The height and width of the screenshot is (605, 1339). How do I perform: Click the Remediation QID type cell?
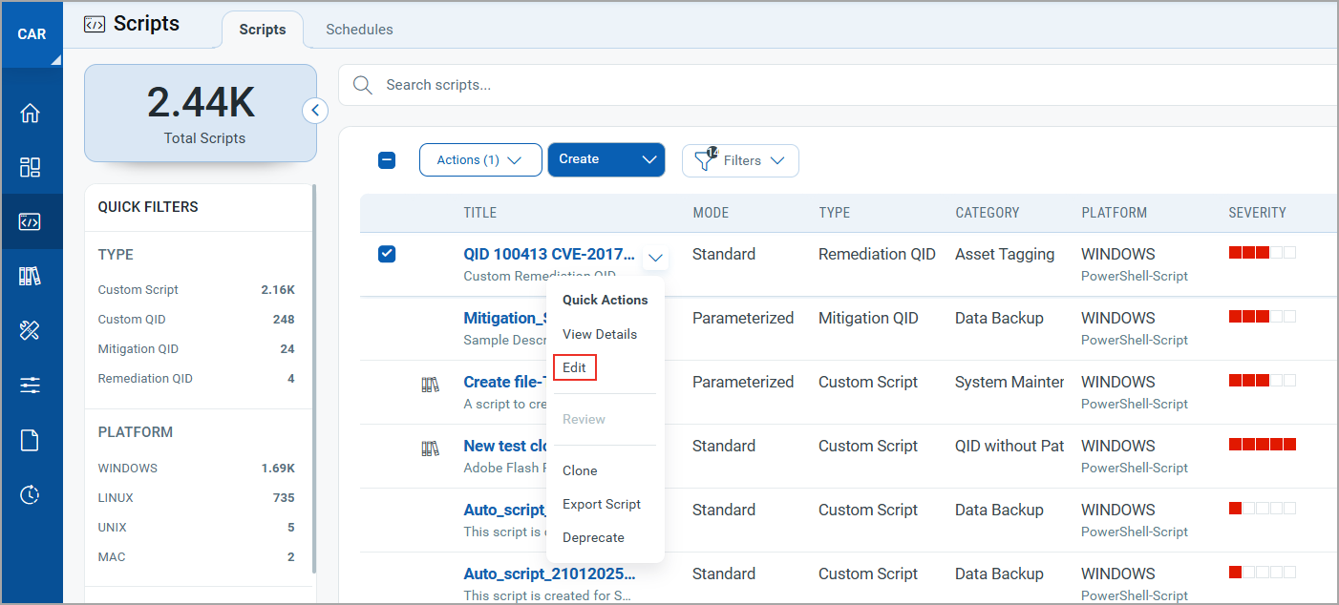pos(877,254)
